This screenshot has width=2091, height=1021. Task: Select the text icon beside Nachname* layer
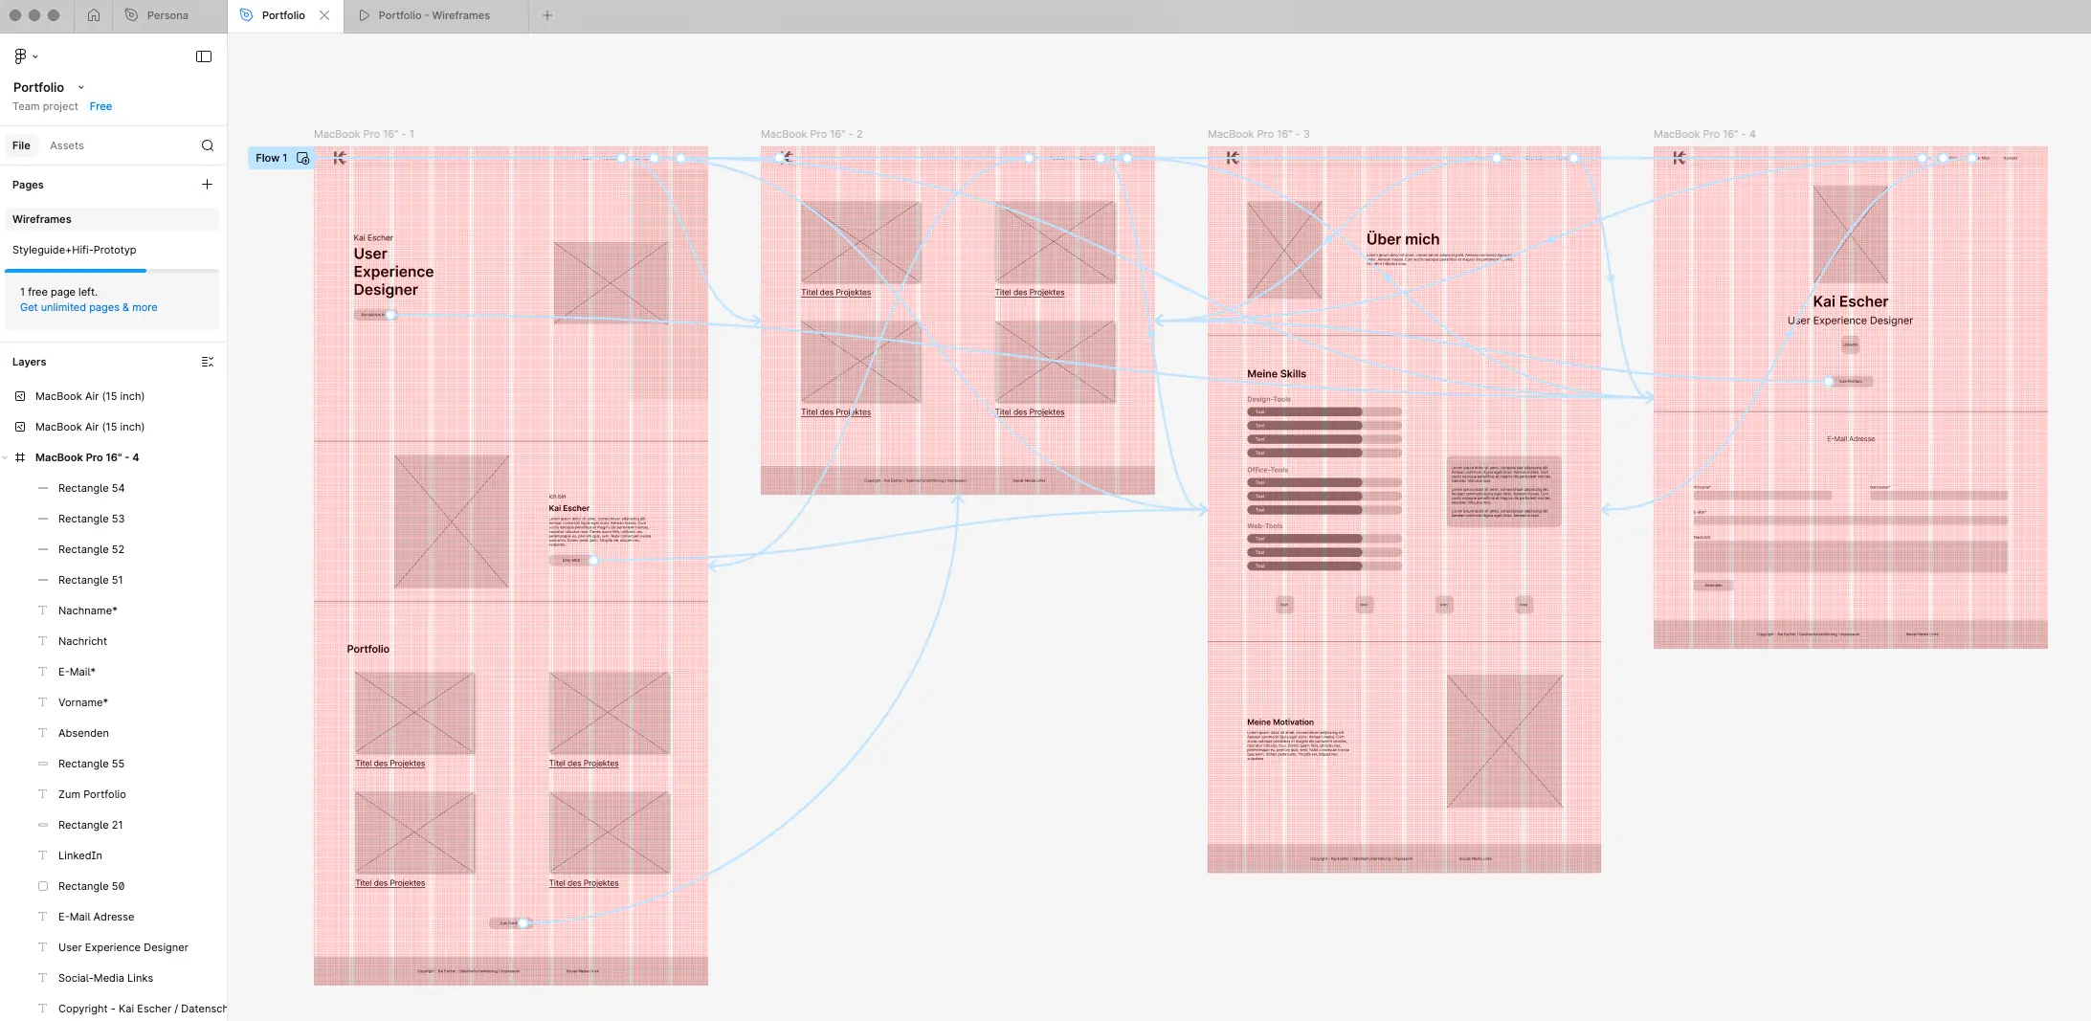[43, 610]
